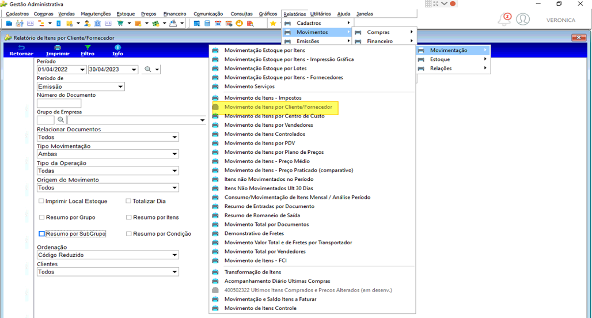The height and width of the screenshot is (318, 592).
Task: Tick Resumo por Condição checkbox
Action: (x=129, y=234)
